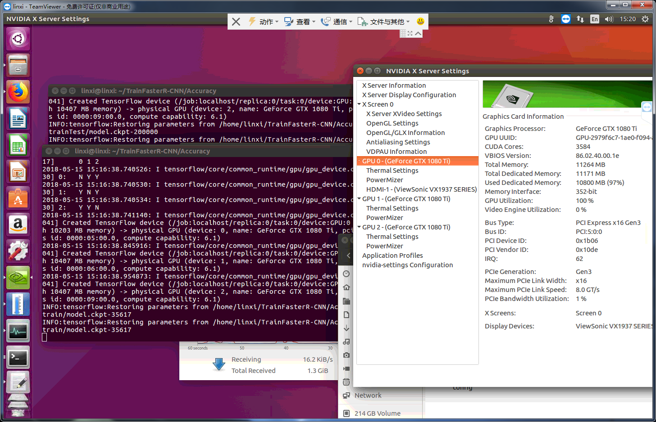
Task: Click the TeamViewer smiley feedback icon
Action: point(420,21)
